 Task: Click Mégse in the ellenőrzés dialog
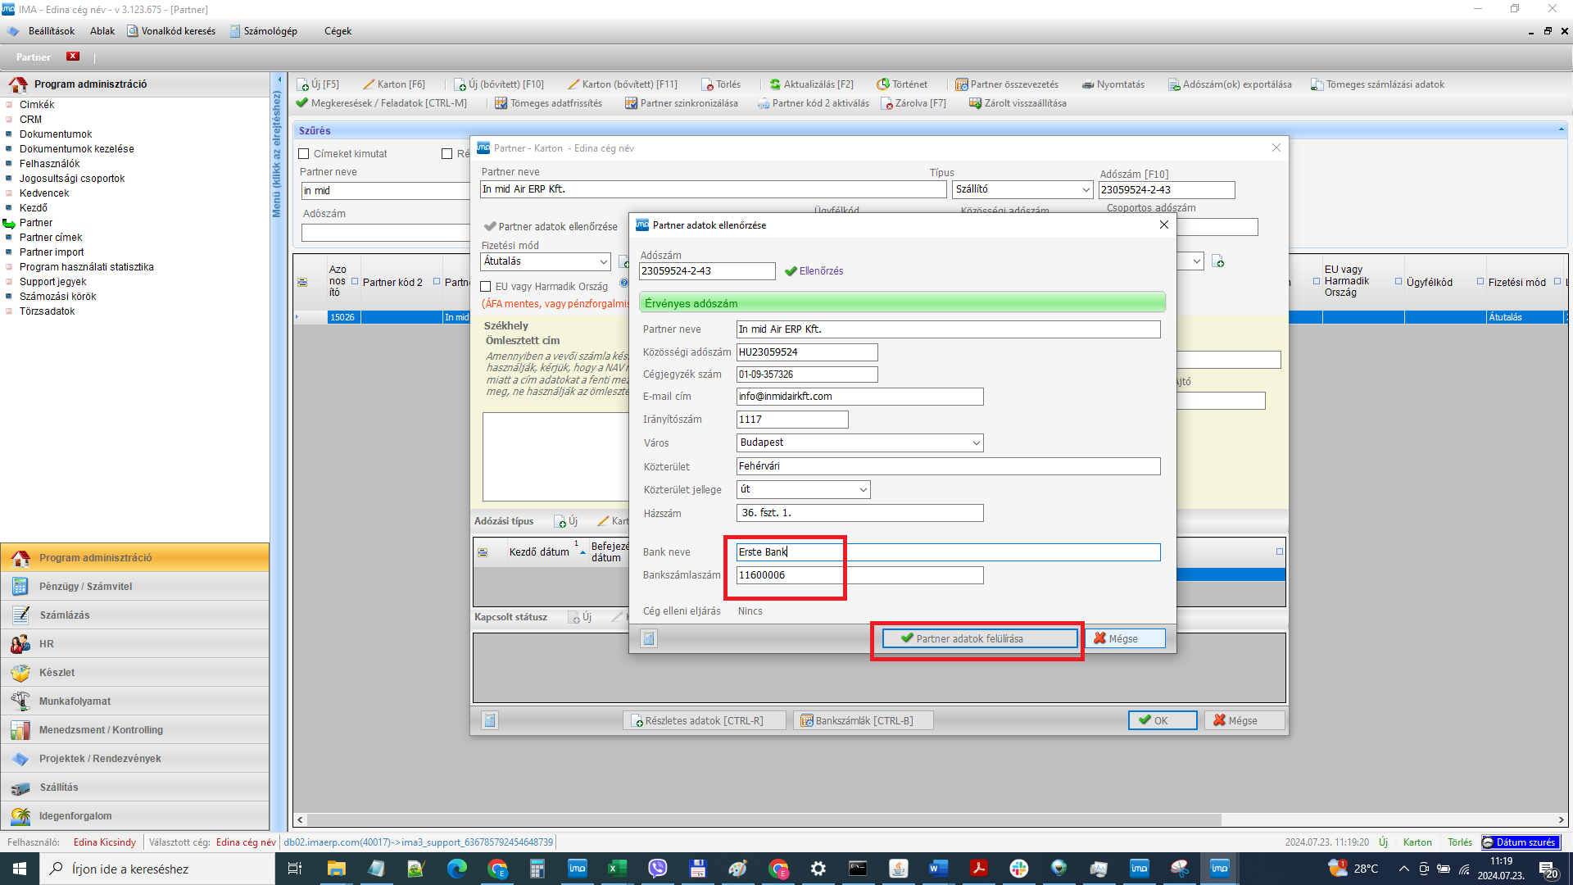pyautogui.click(x=1124, y=638)
